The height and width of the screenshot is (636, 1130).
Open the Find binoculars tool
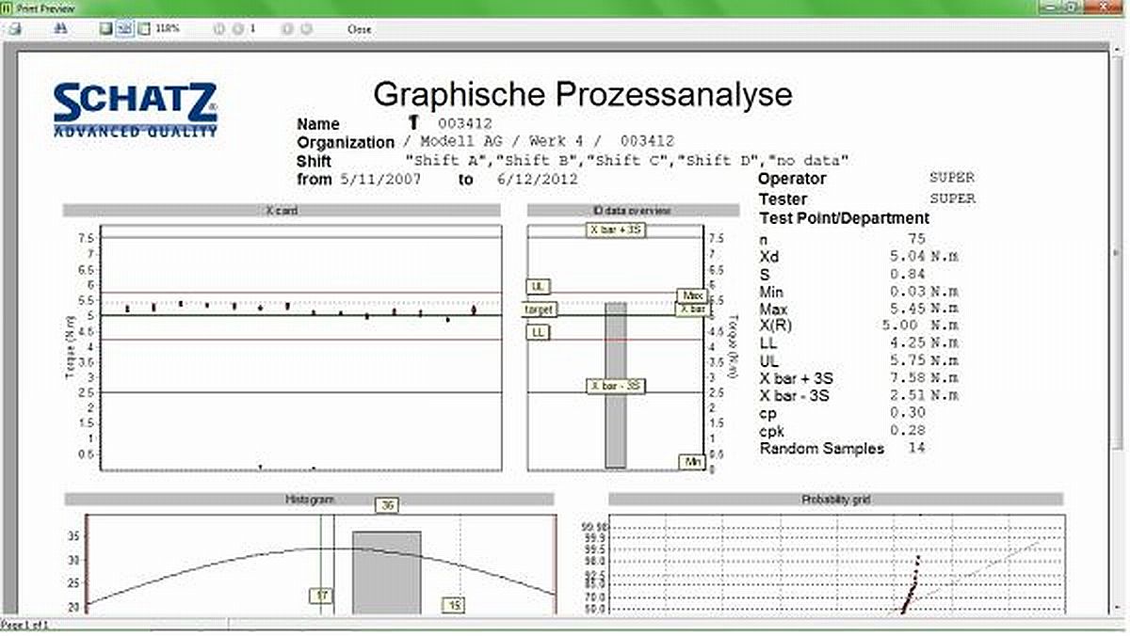61,29
